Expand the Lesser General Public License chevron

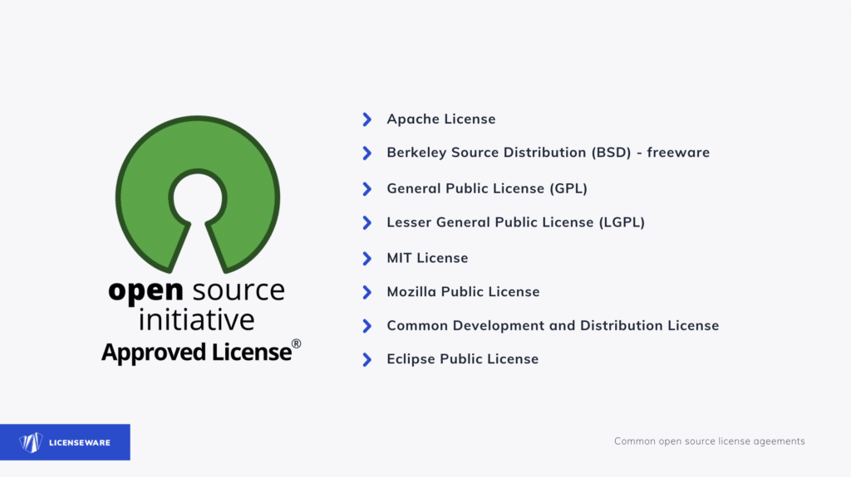(366, 222)
